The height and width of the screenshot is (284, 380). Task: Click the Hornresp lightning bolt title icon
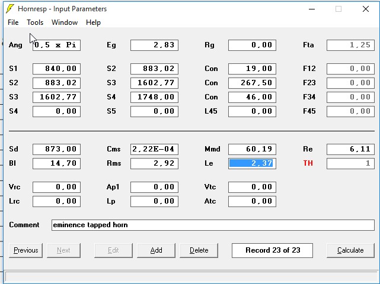click(x=10, y=9)
